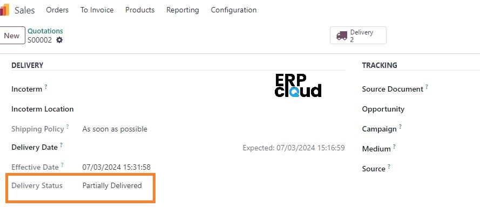Open the Orders menu

(x=57, y=10)
